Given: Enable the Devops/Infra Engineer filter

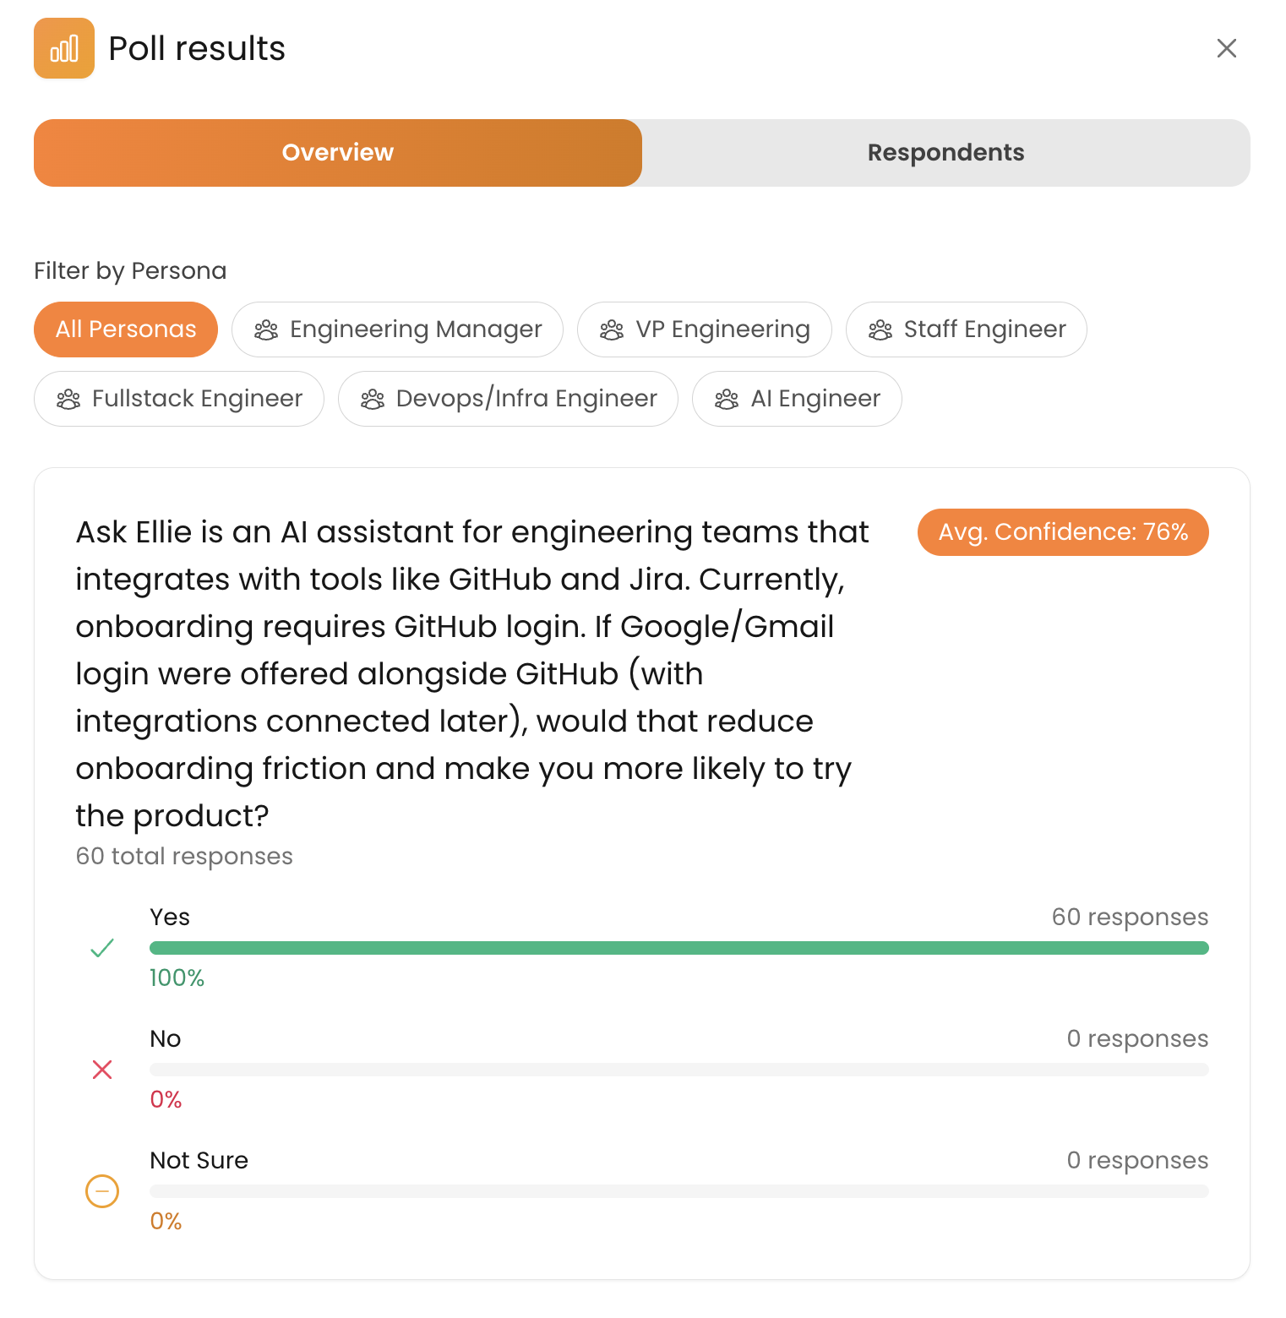Looking at the screenshot, I should click(507, 398).
